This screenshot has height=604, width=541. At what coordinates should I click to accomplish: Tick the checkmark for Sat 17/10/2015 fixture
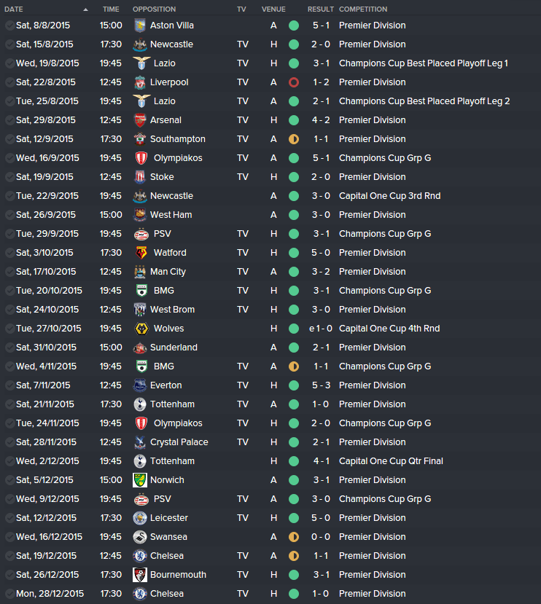tap(9, 272)
